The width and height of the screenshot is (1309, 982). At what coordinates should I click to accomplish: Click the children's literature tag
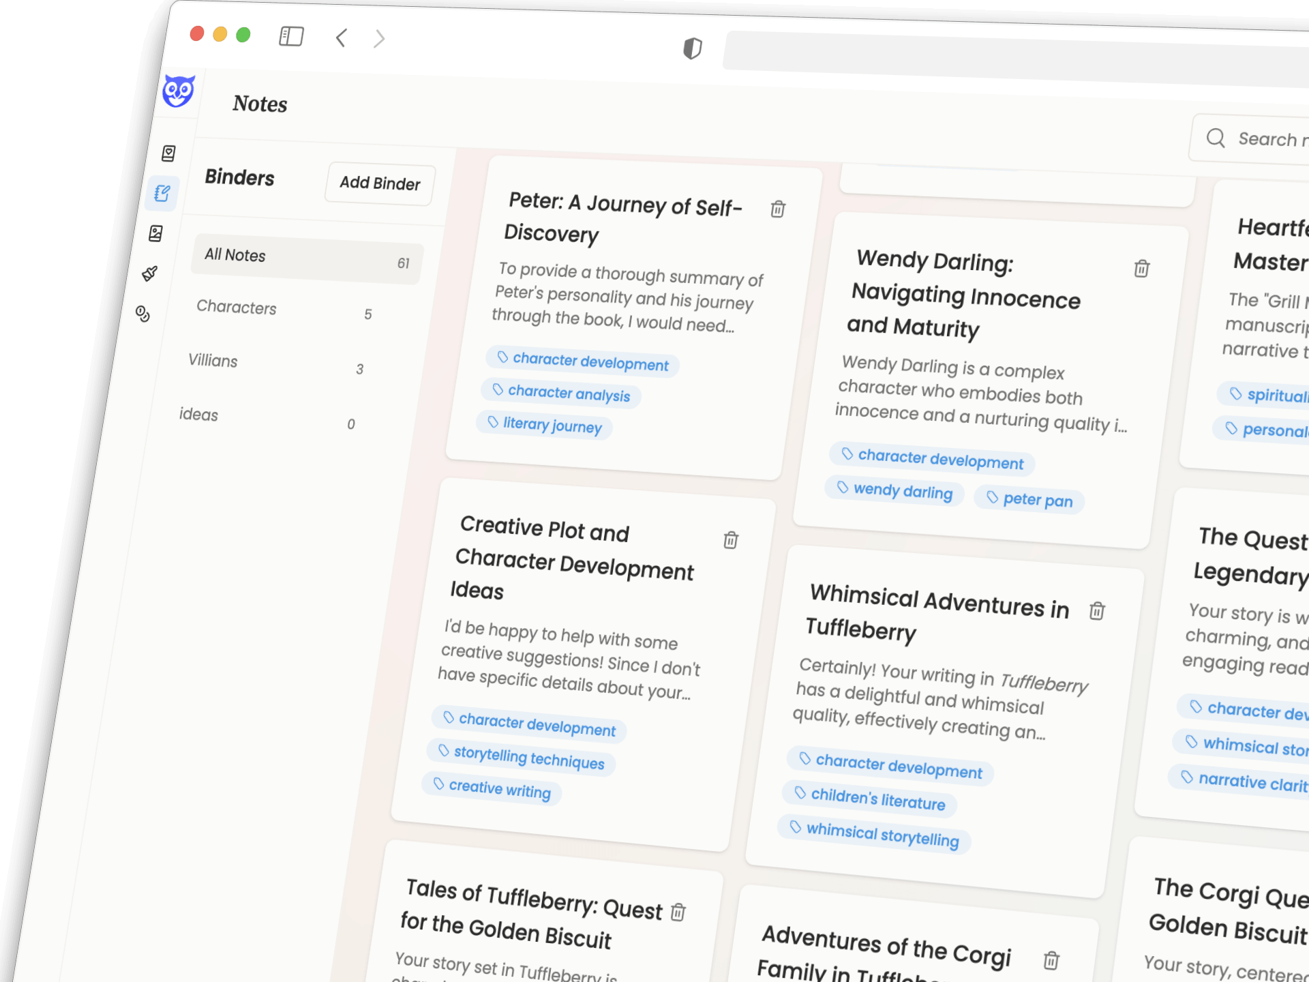point(870,799)
